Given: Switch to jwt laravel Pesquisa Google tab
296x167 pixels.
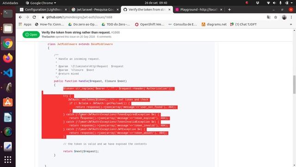Looking at the screenshot, I should point(95,9).
